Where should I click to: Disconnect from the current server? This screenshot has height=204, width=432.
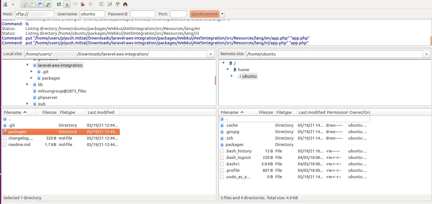click(83, 4)
